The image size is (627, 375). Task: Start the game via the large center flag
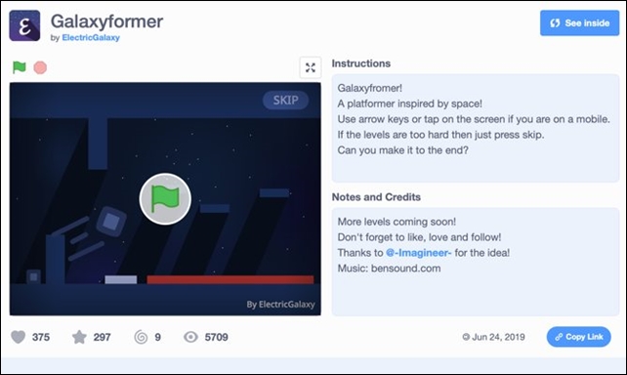(x=165, y=198)
